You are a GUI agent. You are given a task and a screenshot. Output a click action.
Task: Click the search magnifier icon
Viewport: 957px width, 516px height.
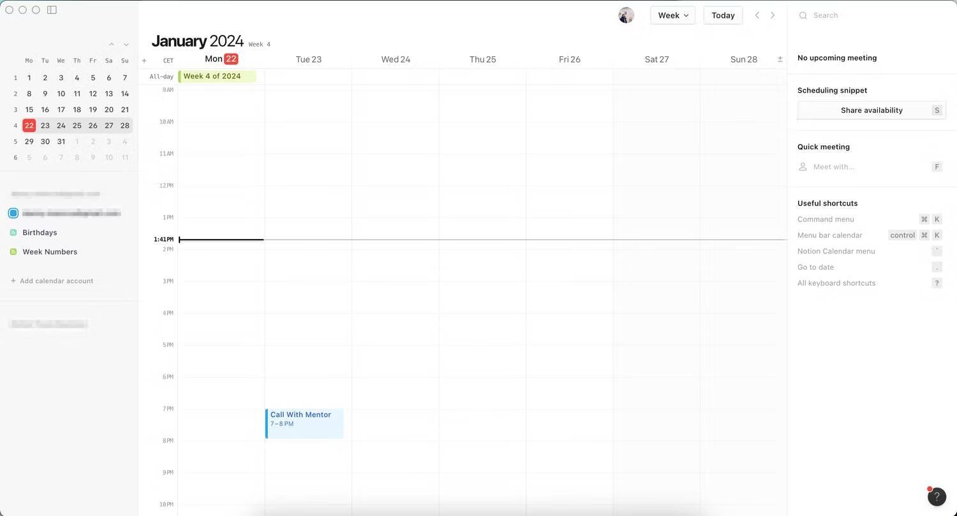803,15
